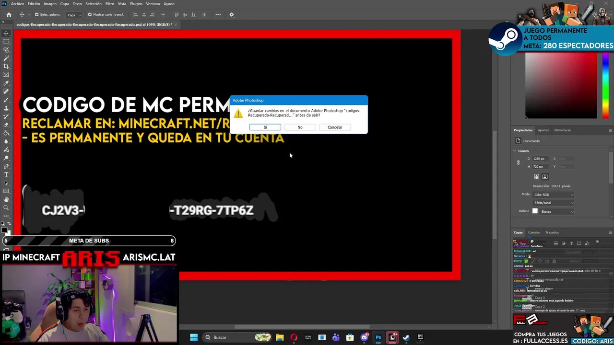Pick a color in the color field
This screenshot has width=614, height=345.
561,85
